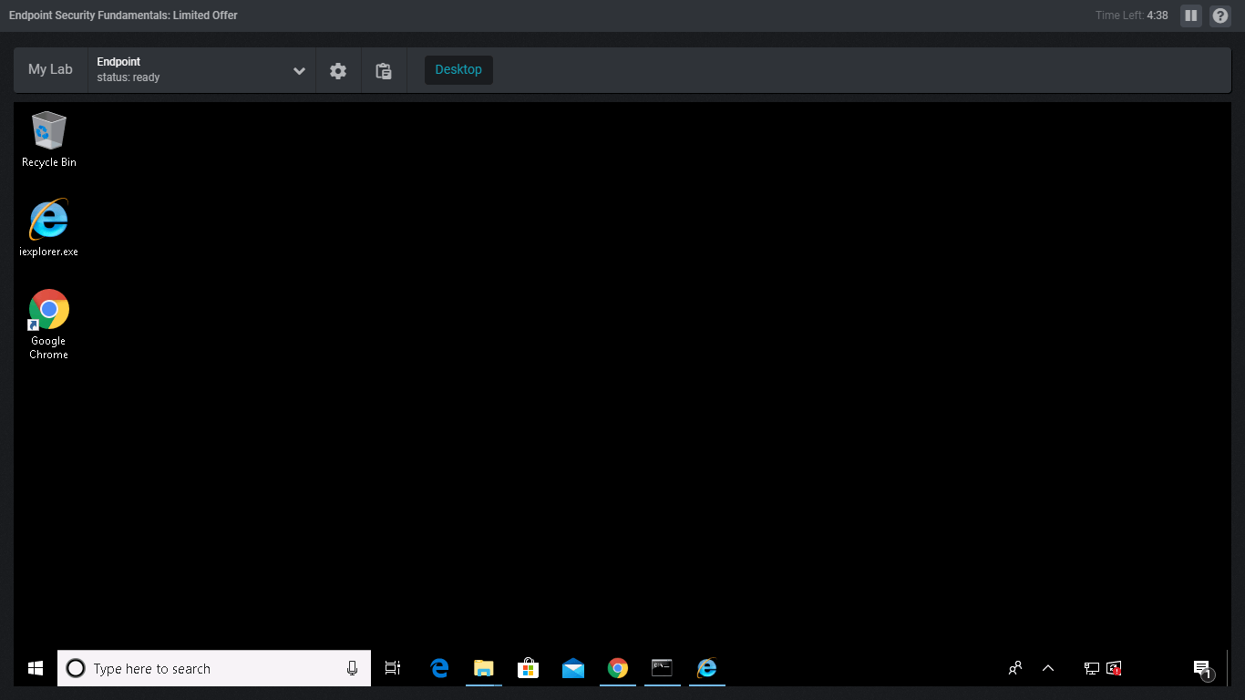Screen dimensions: 1245x700
Task: Open lab settings gear
Action: (x=338, y=71)
